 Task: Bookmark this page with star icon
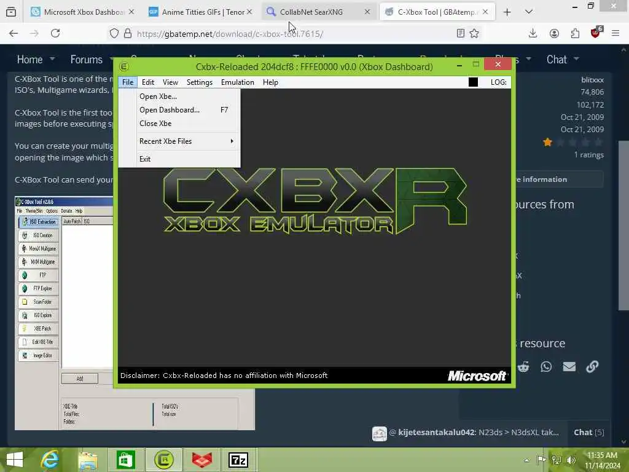tap(474, 33)
